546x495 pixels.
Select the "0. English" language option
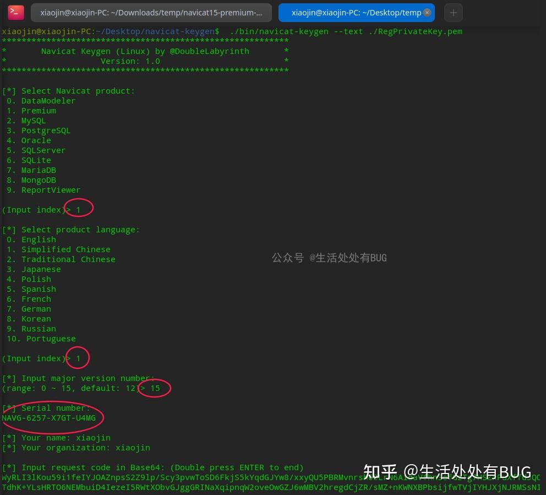[31, 239]
